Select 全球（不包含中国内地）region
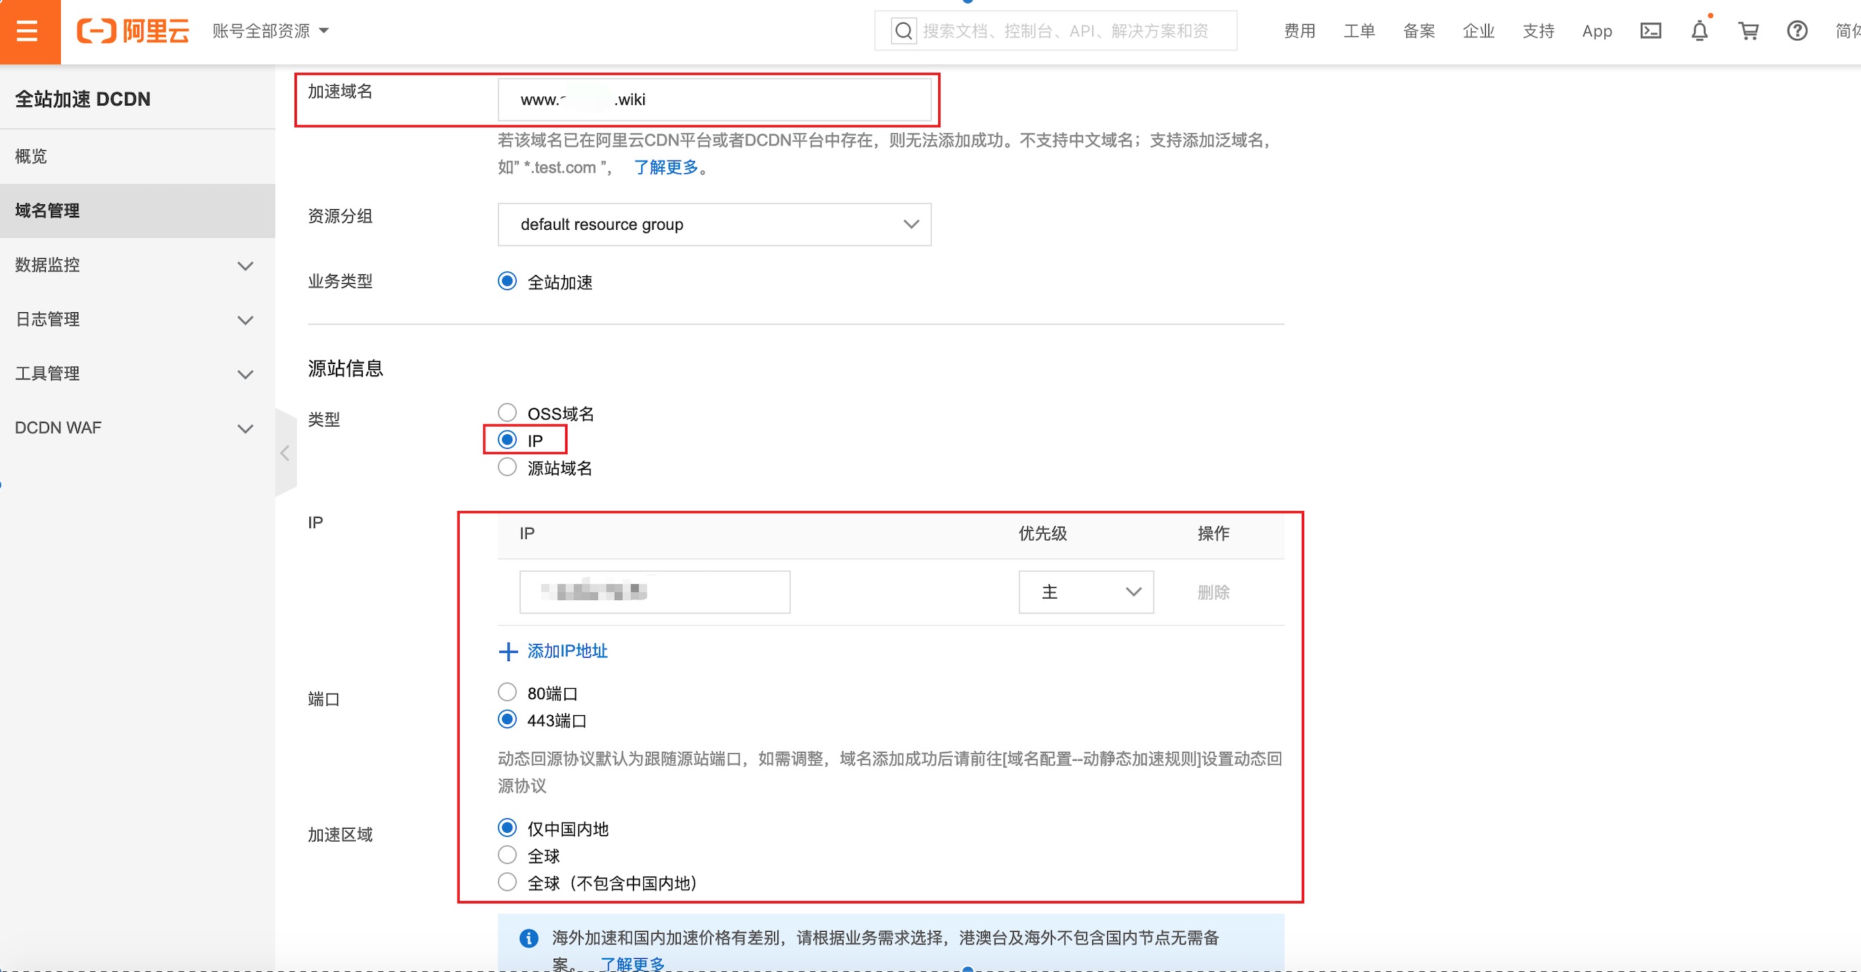Viewport: 1861px width, 972px height. pos(507,883)
